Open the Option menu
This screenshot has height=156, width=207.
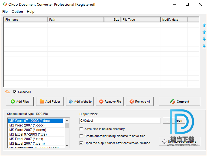[x=17, y=12]
